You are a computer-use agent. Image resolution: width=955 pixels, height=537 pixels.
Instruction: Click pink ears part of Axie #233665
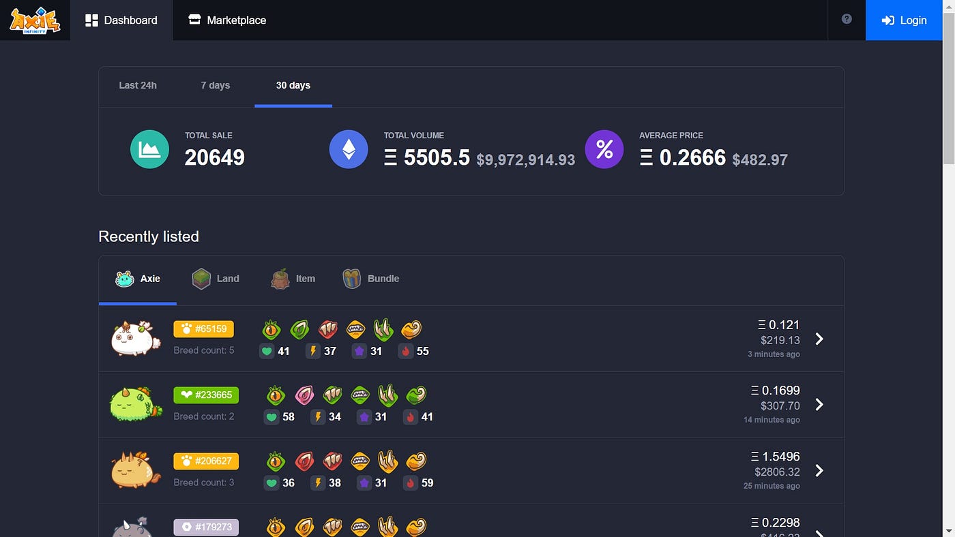[304, 396]
